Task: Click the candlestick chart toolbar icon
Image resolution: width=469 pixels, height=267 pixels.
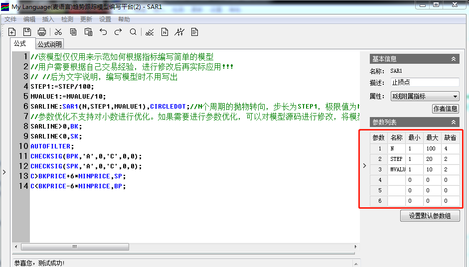Action: point(179,32)
